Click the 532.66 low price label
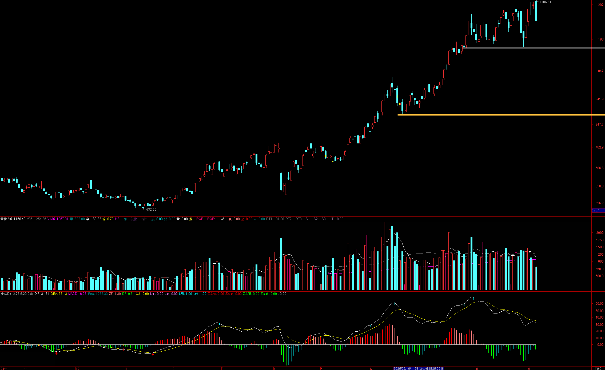This screenshot has width=605, height=370. 151,210
